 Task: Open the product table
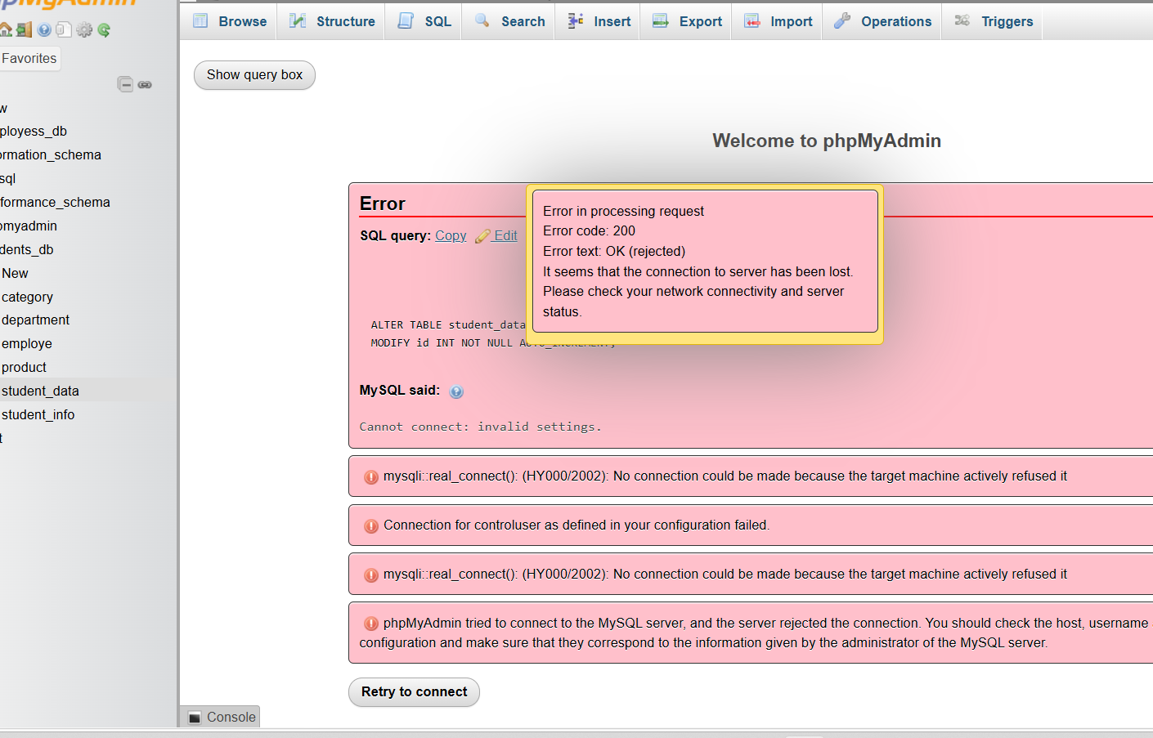point(24,367)
